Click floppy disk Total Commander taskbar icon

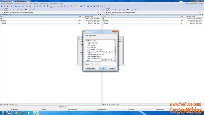pos(9,113)
